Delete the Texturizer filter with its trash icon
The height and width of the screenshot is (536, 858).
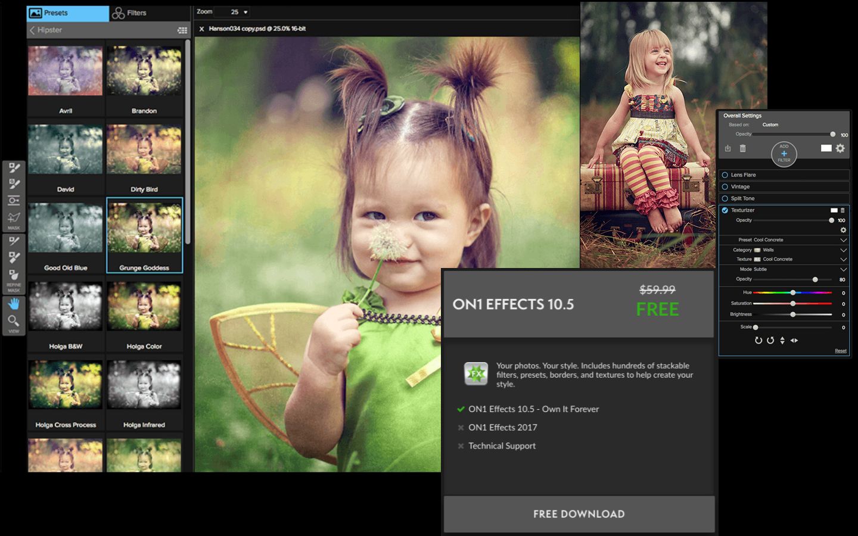(843, 210)
